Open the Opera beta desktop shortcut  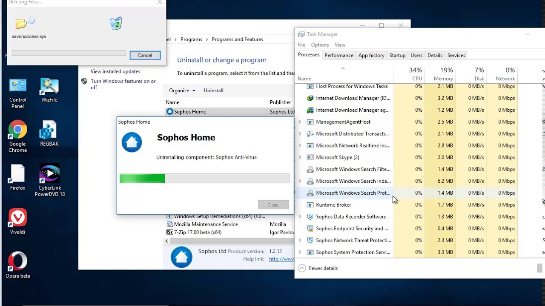[17, 266]
